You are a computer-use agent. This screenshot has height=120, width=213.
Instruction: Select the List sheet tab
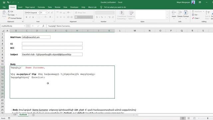[x=15, y=115]
